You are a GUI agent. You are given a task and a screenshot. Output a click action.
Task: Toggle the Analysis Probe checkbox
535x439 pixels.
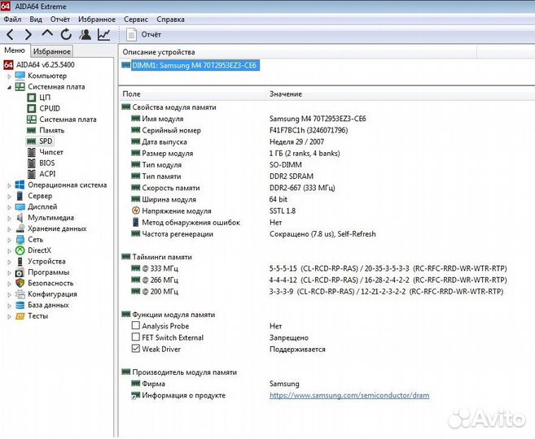[x=136, y=325]
